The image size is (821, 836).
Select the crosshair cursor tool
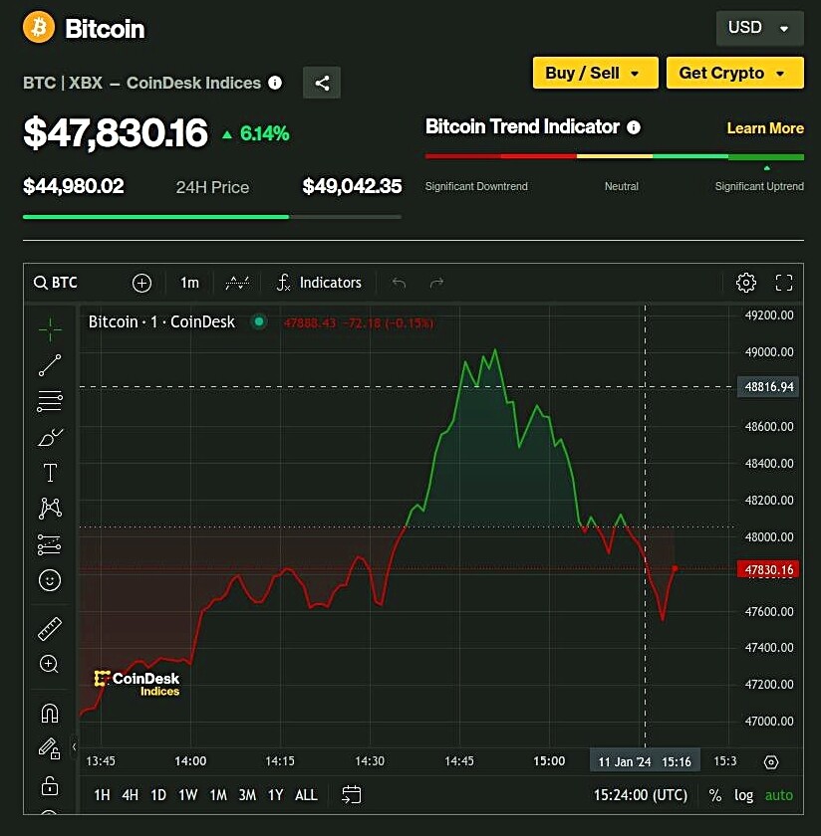(50, 329)
